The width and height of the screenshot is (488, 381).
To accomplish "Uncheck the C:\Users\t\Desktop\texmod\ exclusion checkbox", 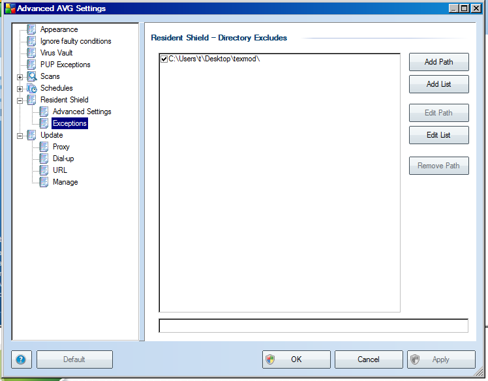I will tap(164, 59).
